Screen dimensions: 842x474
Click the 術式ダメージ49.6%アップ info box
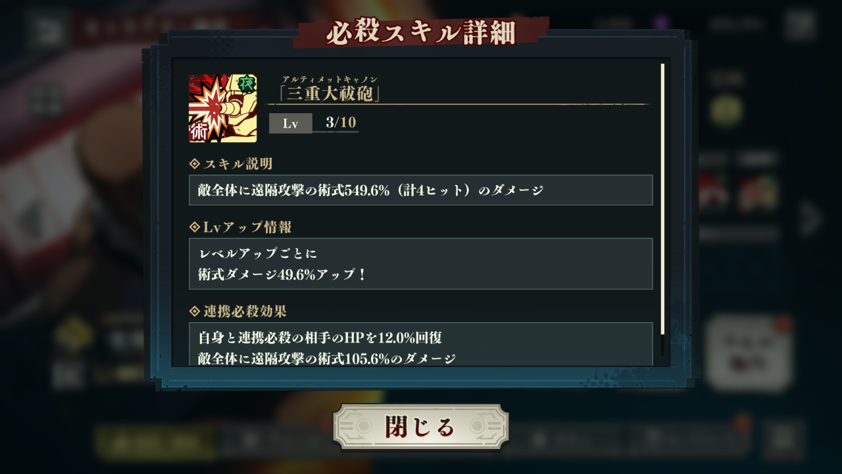tap(420, 263)
